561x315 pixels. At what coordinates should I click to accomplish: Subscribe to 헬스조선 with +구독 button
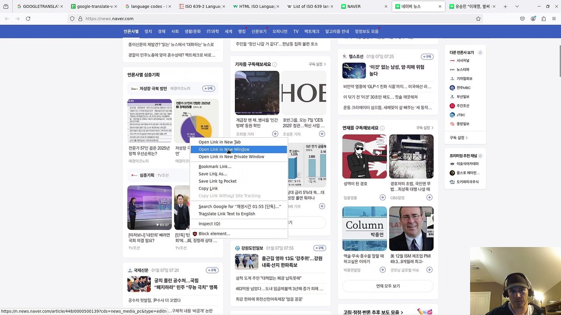point(427,56)
